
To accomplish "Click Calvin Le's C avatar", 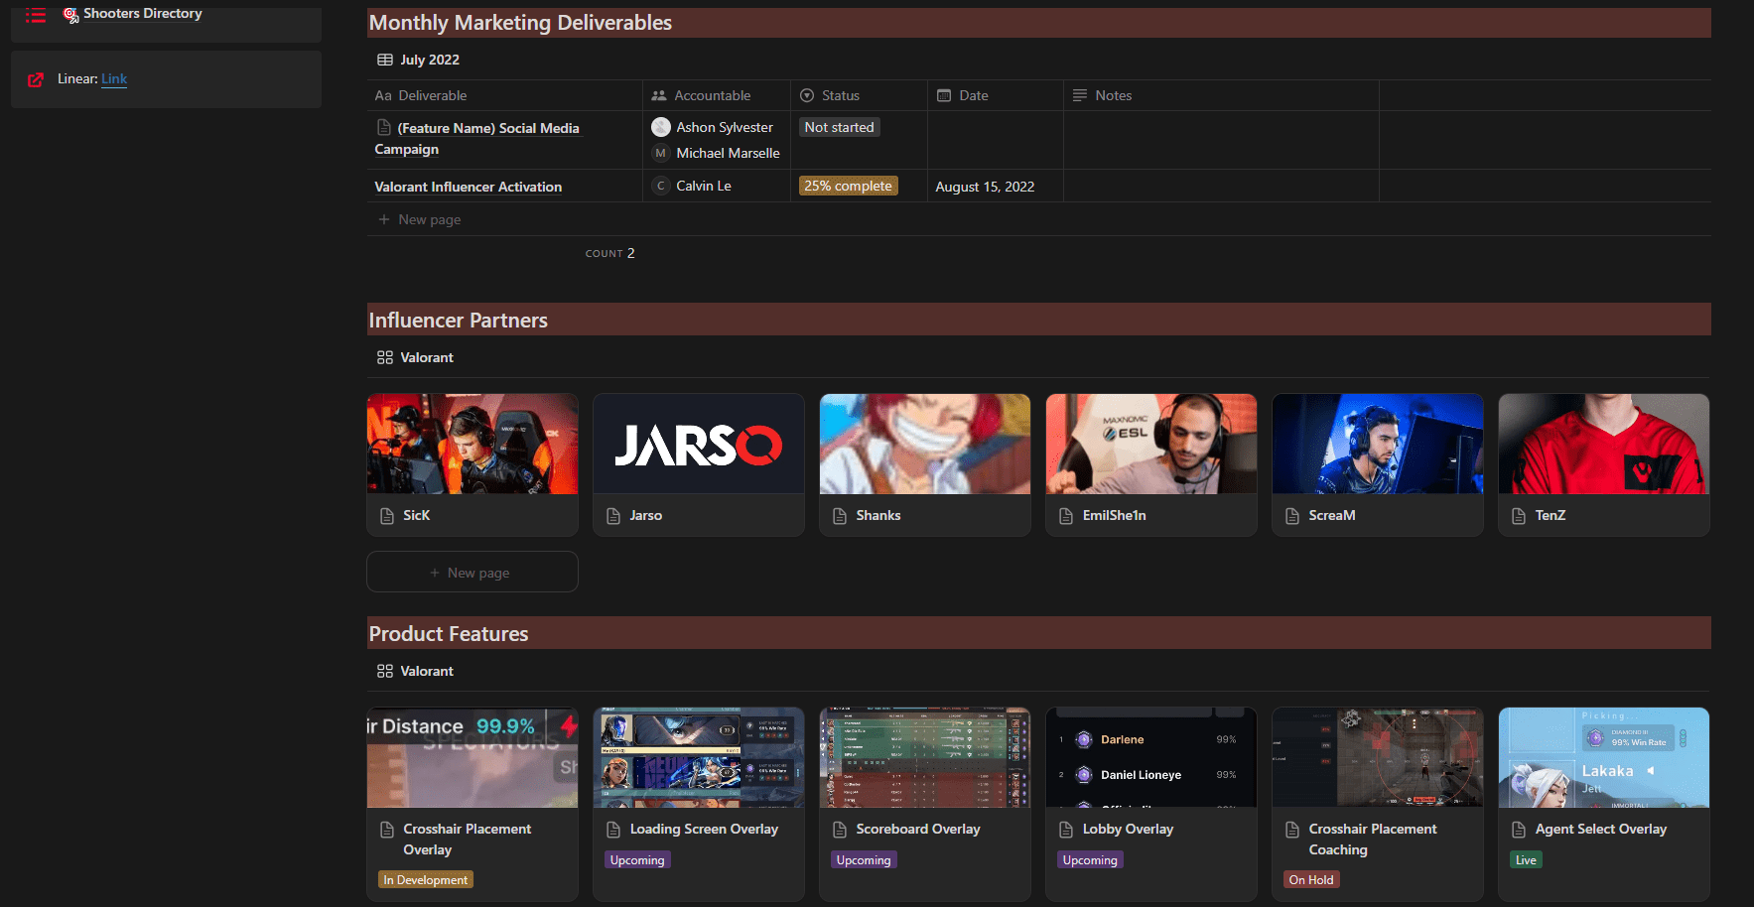I will 661,186.
